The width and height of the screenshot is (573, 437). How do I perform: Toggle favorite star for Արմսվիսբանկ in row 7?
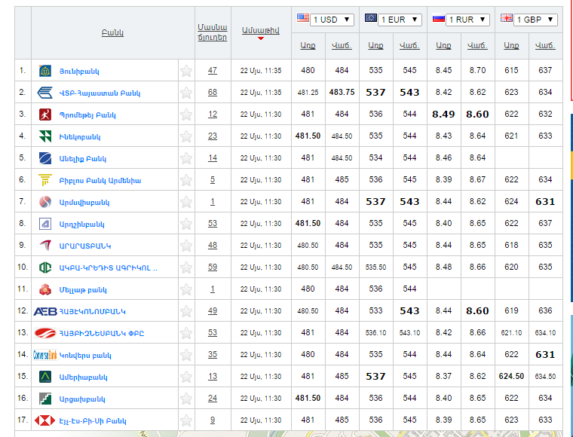click(186, 202)
